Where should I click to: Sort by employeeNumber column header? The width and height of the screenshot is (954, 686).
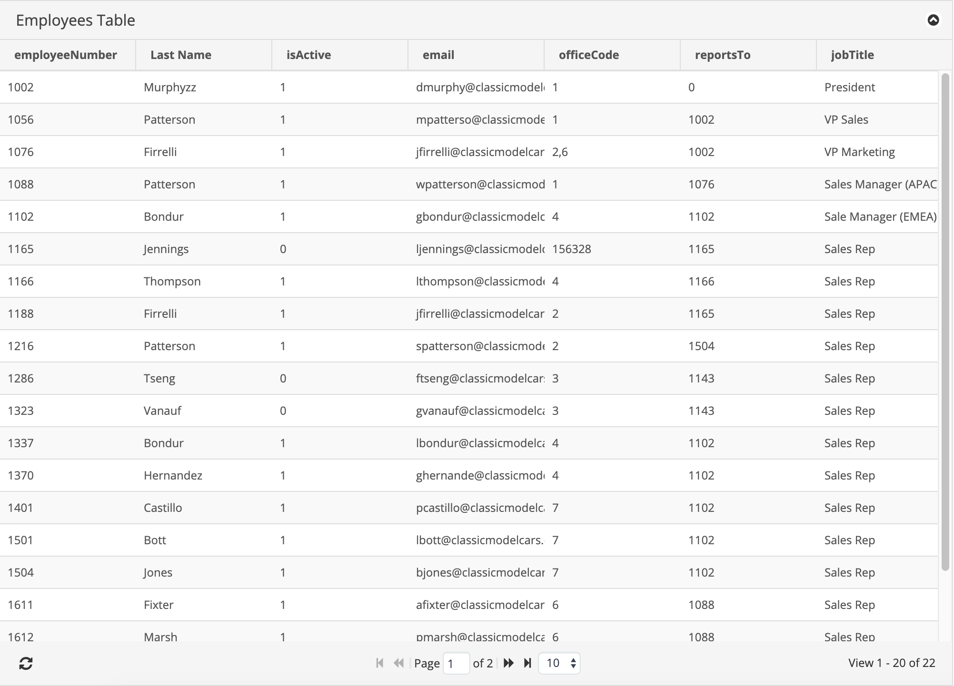click(66, 55)
